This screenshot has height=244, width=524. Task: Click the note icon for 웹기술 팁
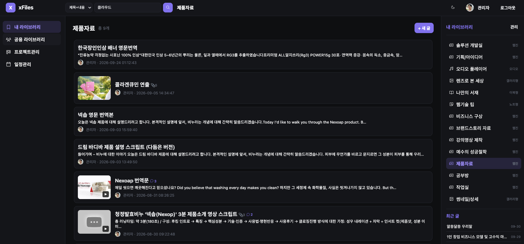[451, 104]
